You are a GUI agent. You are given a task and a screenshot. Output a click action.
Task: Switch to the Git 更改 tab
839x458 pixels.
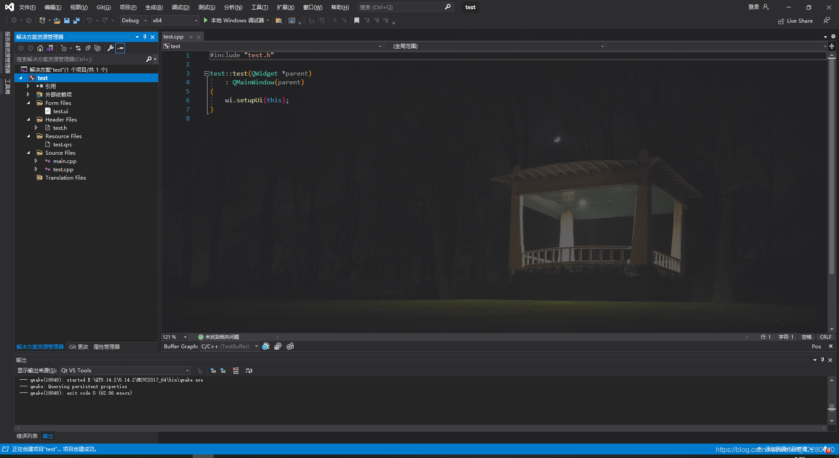coord(79,347)
